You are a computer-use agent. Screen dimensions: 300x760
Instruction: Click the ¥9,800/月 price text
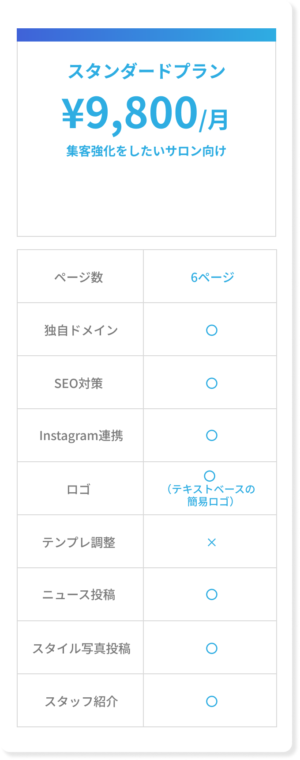pos(146,113)
